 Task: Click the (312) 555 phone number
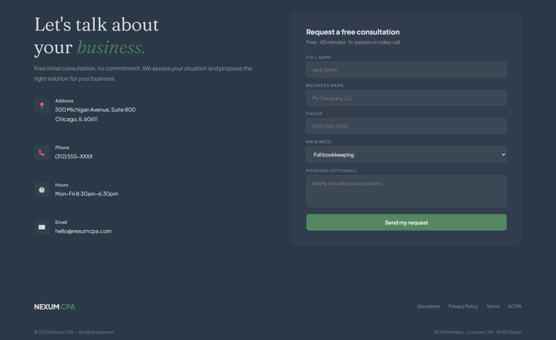tap(74, 156)
